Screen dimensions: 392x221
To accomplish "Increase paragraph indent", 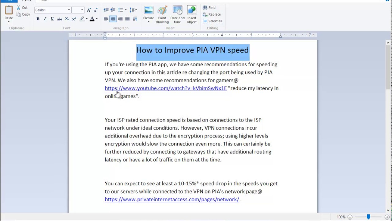I will pyautogui.click(x=113, y=10).
